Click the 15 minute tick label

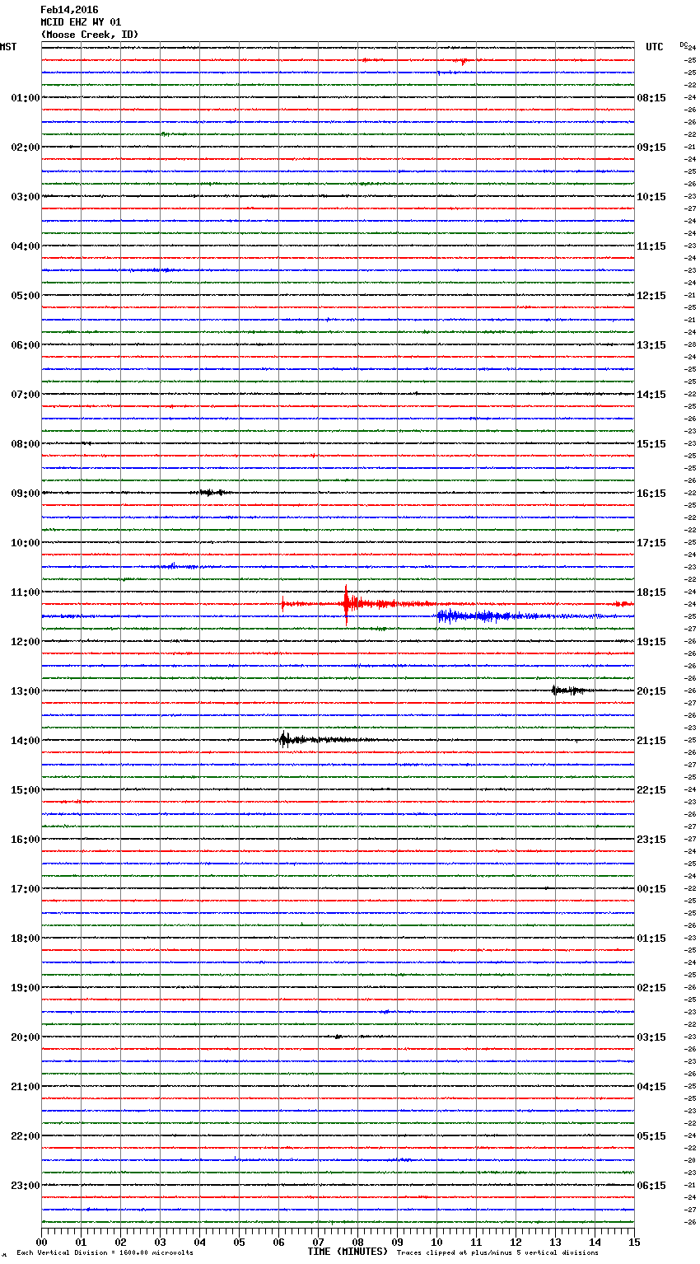[634, 1243]
